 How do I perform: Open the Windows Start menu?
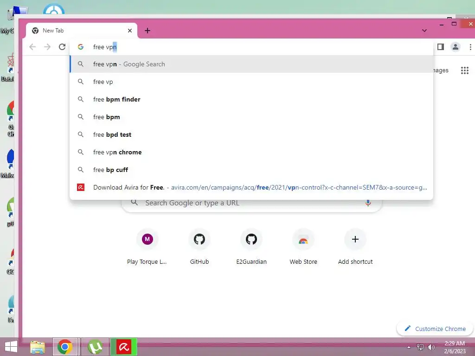[x=11, y=347]
